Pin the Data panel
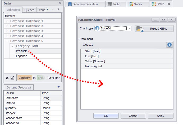The width and height of the screenshot is (183, 125). coord(60,3)
